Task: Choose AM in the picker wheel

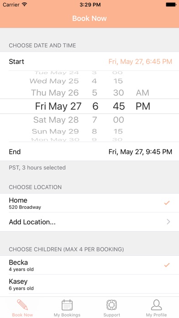Action: click(142, 93)
